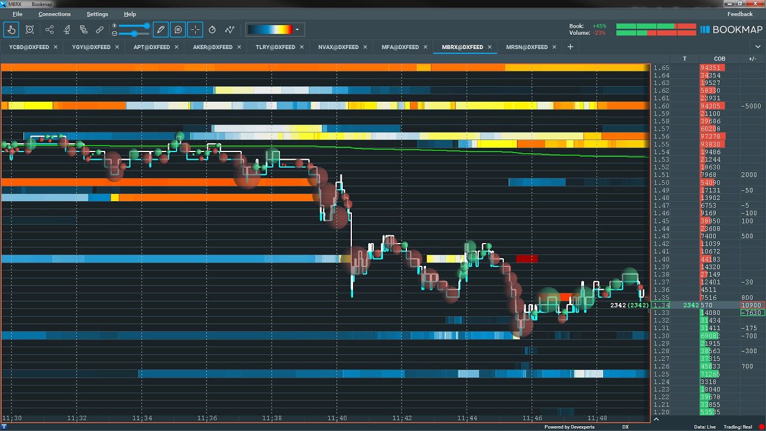Click the up arrow below price column

[656, 419]
